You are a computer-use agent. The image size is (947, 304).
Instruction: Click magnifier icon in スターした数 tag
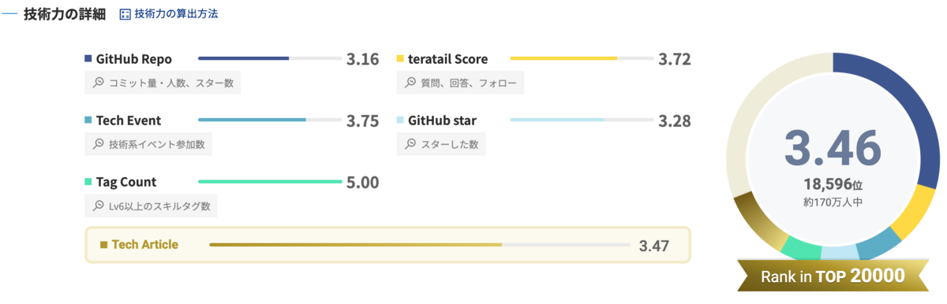coord(410,144)
